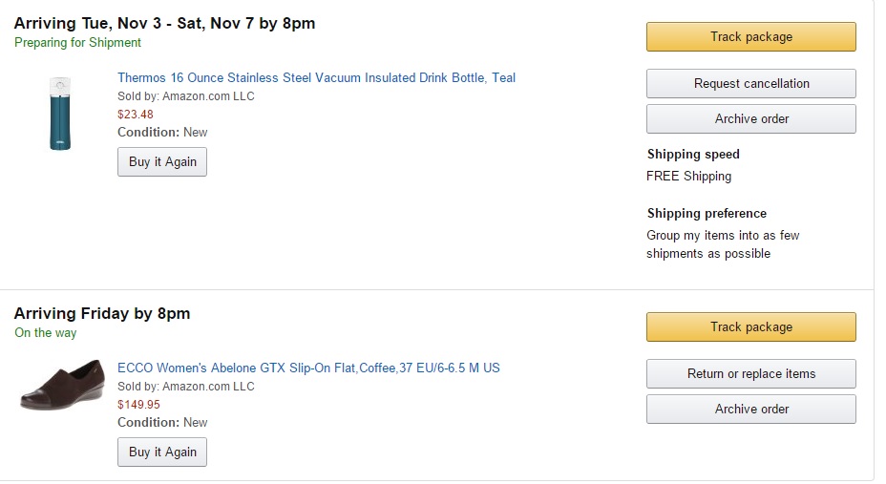Image resolution: width=886 pixels, height=484 pixels.
Task: Track package for the ECCO shoes order
Action: pos(750,327)
